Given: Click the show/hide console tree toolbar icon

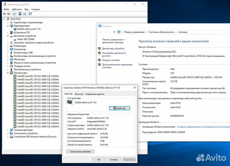Looking at the screenshot, I should pyautogui.click(x=14, y=14).
